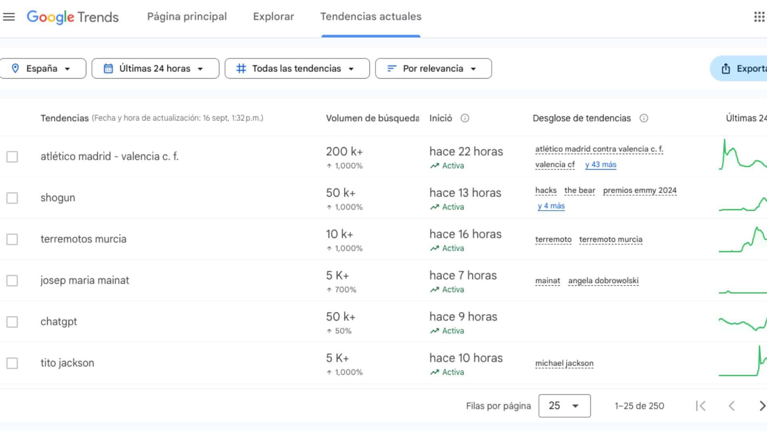Select checkbox for atlético madrid - valencia c. f.

(x=12, y=157)
